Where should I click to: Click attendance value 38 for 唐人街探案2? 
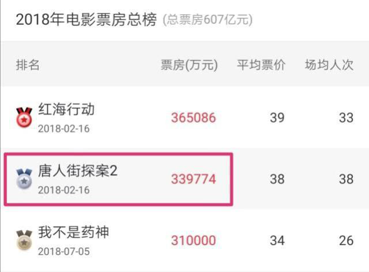click(x=346, y=179)
